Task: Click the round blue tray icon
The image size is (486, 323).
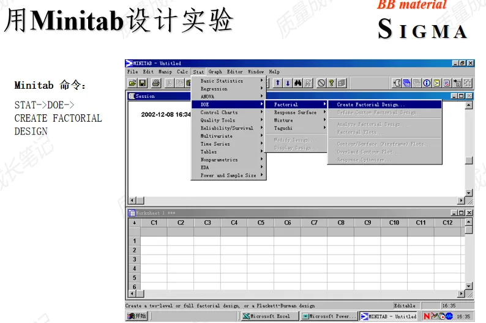Action: (x=449, y=316)
